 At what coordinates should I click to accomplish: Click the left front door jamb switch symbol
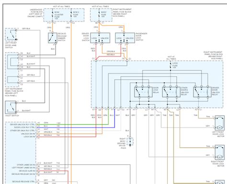coord(11,35)
